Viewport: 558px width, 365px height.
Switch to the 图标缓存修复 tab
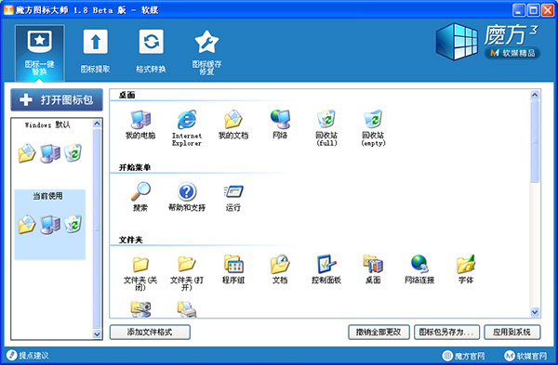[206, 53]
